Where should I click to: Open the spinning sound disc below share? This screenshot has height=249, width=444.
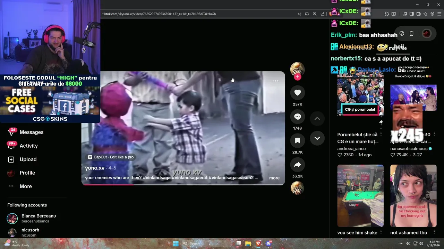297,188
